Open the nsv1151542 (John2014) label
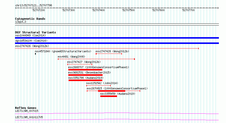This screenshot has width=226, height=123. click(102, 83)
